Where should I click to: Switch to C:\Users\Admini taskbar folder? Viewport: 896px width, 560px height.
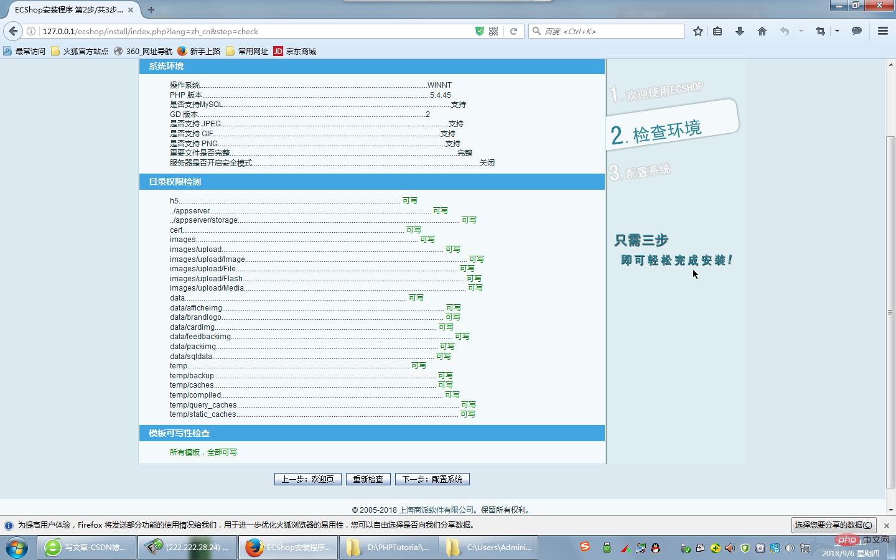tap(488, 548)
